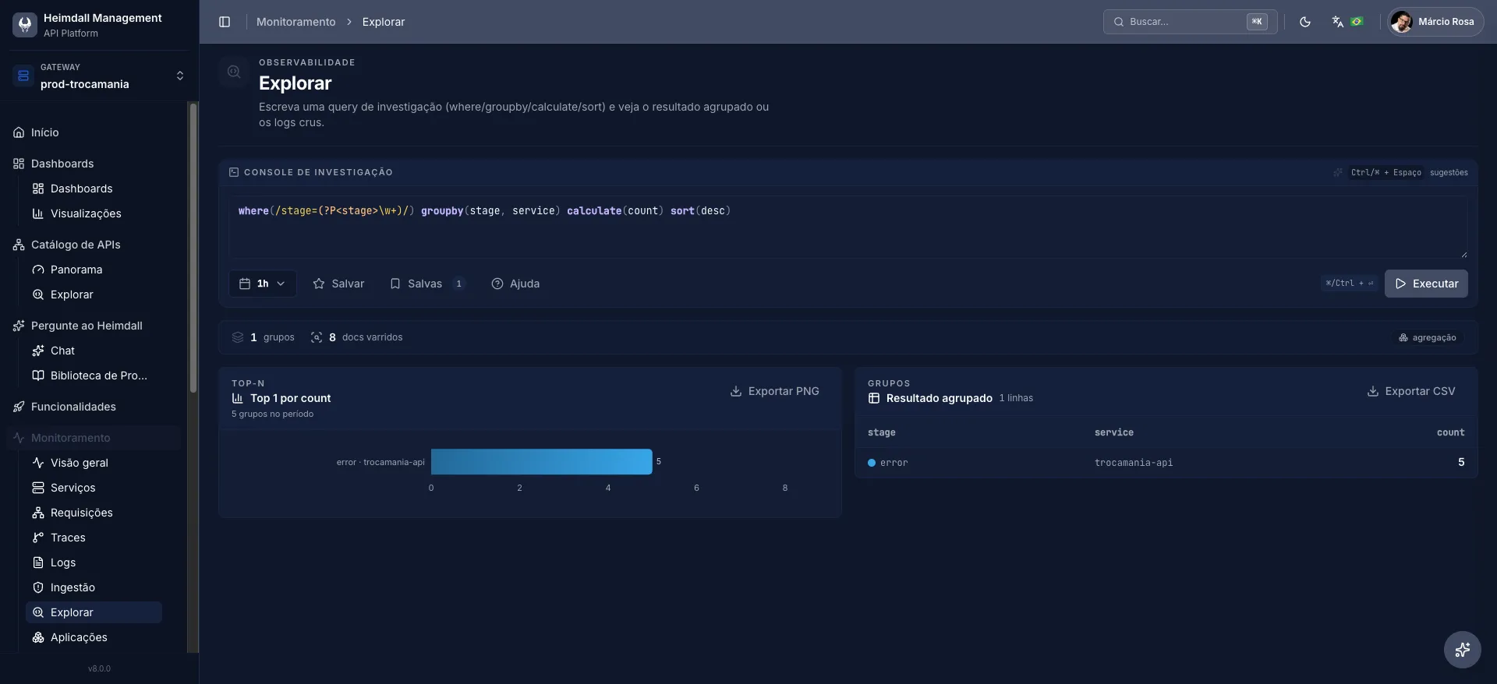
Task: Open Ajuda help
Action: coord(515,284)
